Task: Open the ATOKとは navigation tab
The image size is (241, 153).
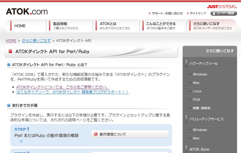Action: click(116, 26)
